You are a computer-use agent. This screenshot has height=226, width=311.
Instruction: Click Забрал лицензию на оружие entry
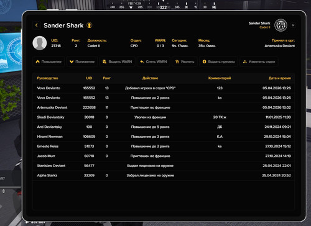pos(151,176)
